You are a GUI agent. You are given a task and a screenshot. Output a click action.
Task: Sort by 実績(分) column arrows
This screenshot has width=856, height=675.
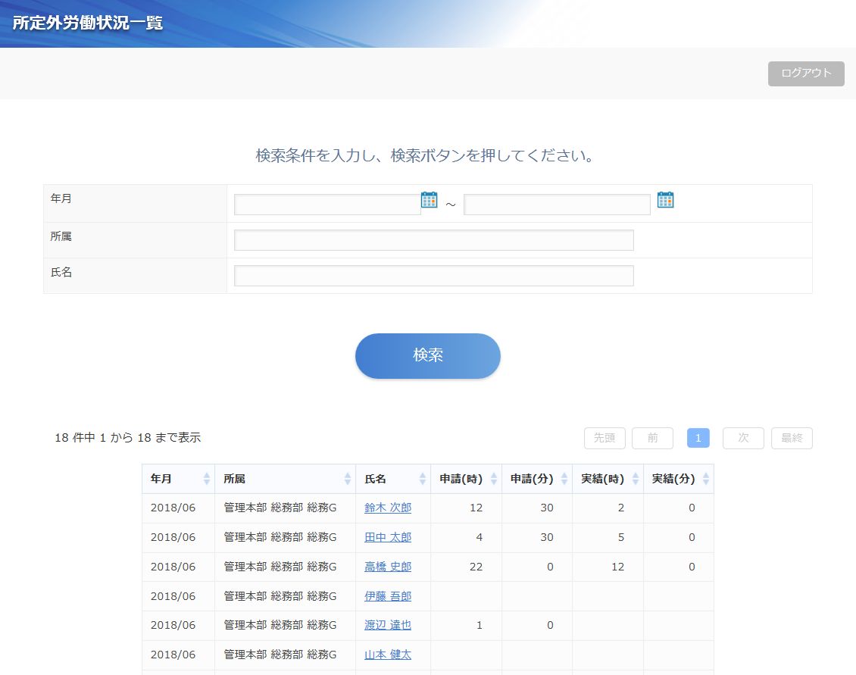[706, 479]
